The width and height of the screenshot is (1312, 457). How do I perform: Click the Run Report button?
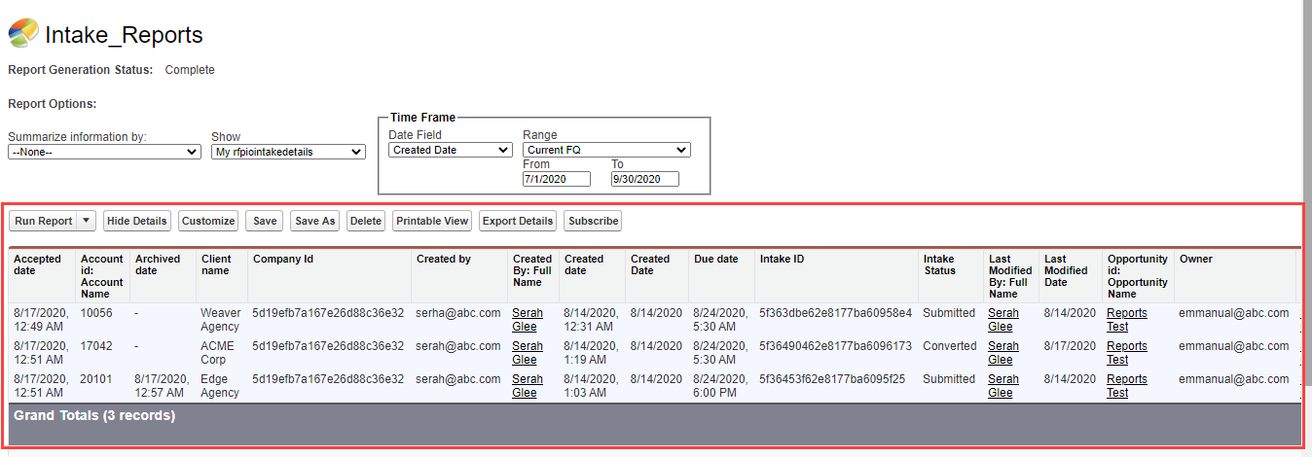(x=43, y=221)
